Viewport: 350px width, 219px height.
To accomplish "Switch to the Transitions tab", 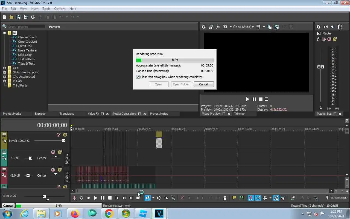I will click(x=67, y=114).
